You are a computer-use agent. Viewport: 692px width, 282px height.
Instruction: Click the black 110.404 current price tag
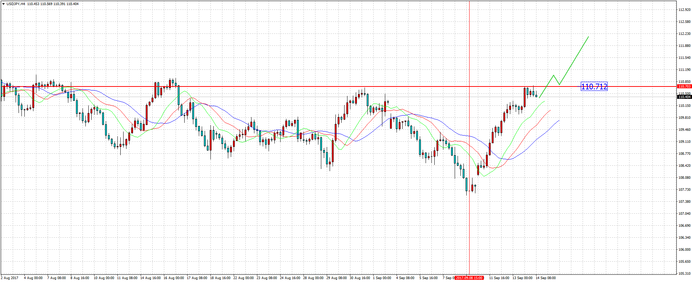click(x=684, y=97)
